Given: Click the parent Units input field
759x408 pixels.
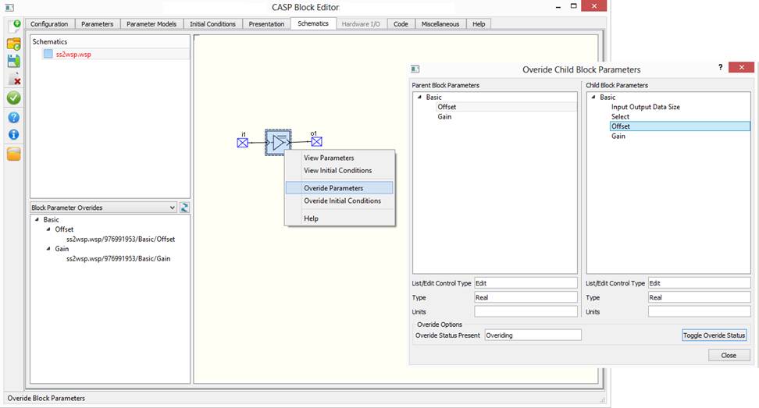Looking at the screenshot, I should (526, 311).
